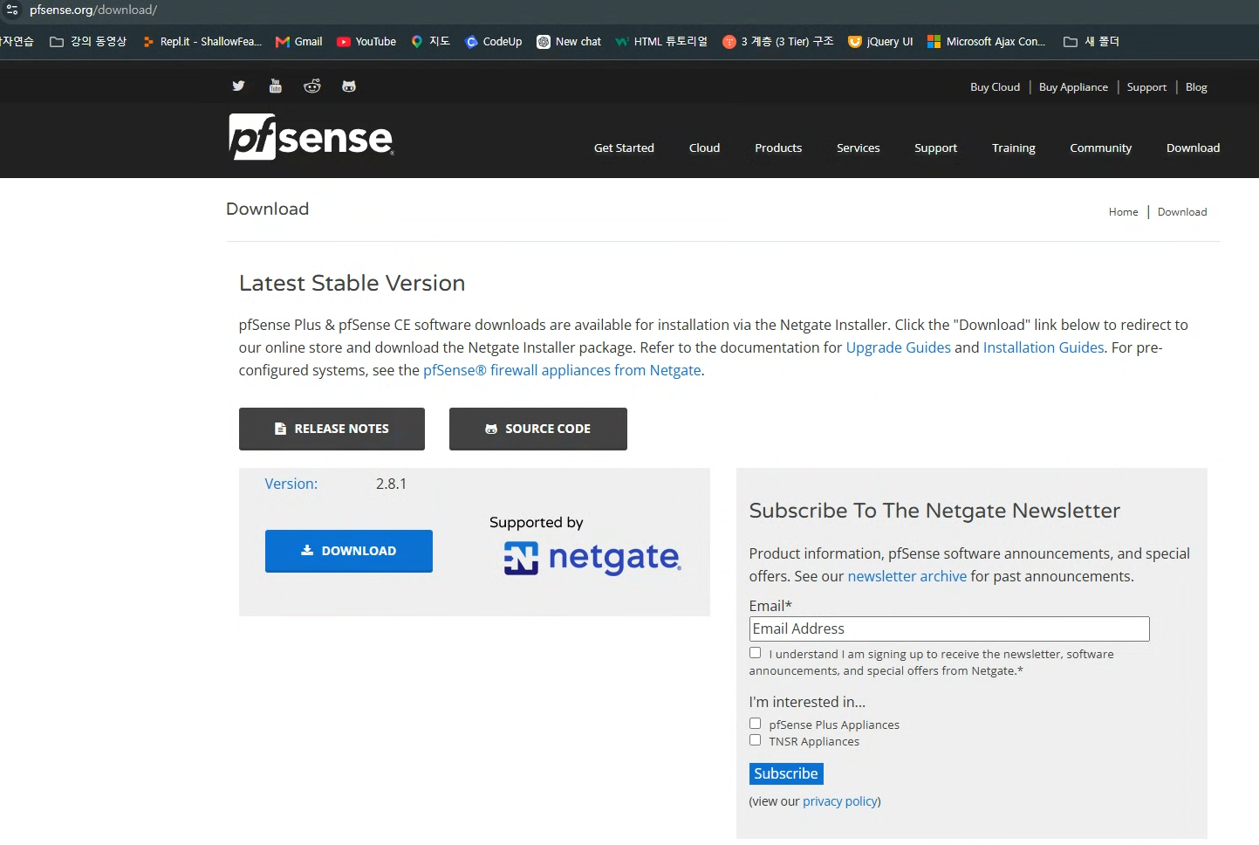Click the Netgate logo
Screen dimensions: 1259x845
tap(592, 557)
